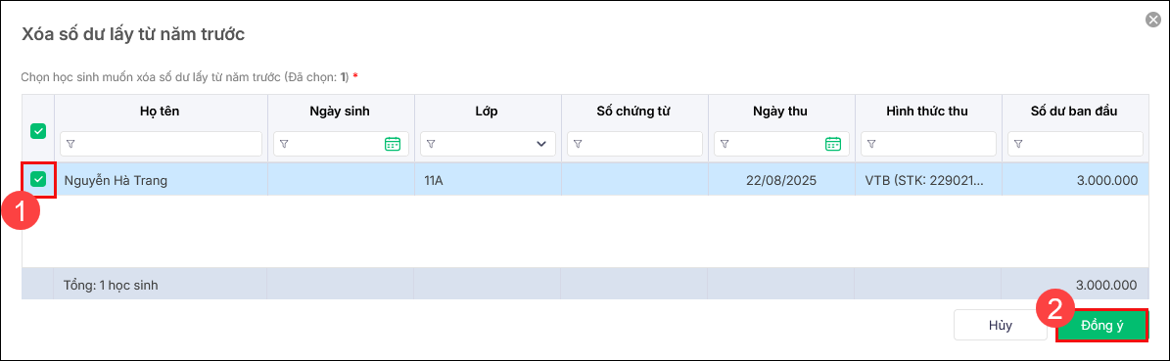The width and height of the screenshot is (1170, 361).
Task: Close the dialog with the X icon
Action: click(x=1152, y=21)
